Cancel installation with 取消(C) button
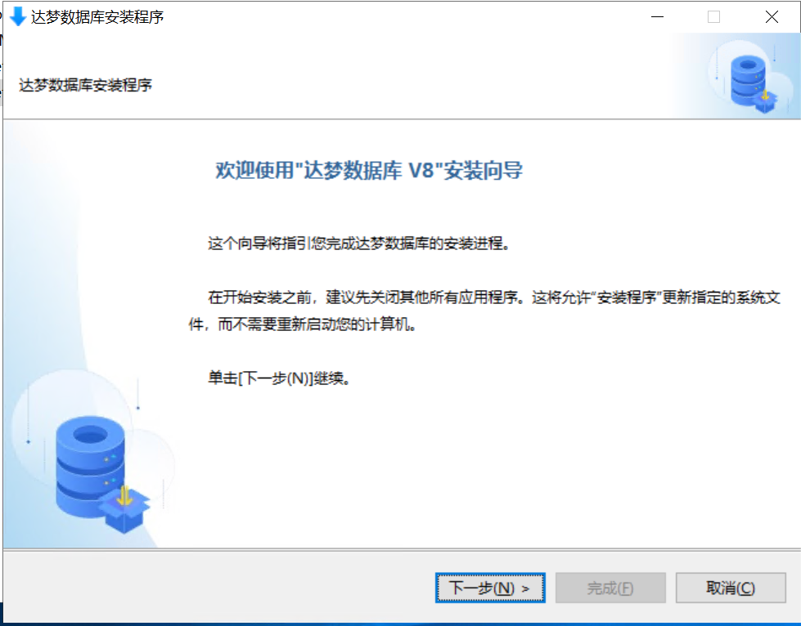 (x=731, y=588)
